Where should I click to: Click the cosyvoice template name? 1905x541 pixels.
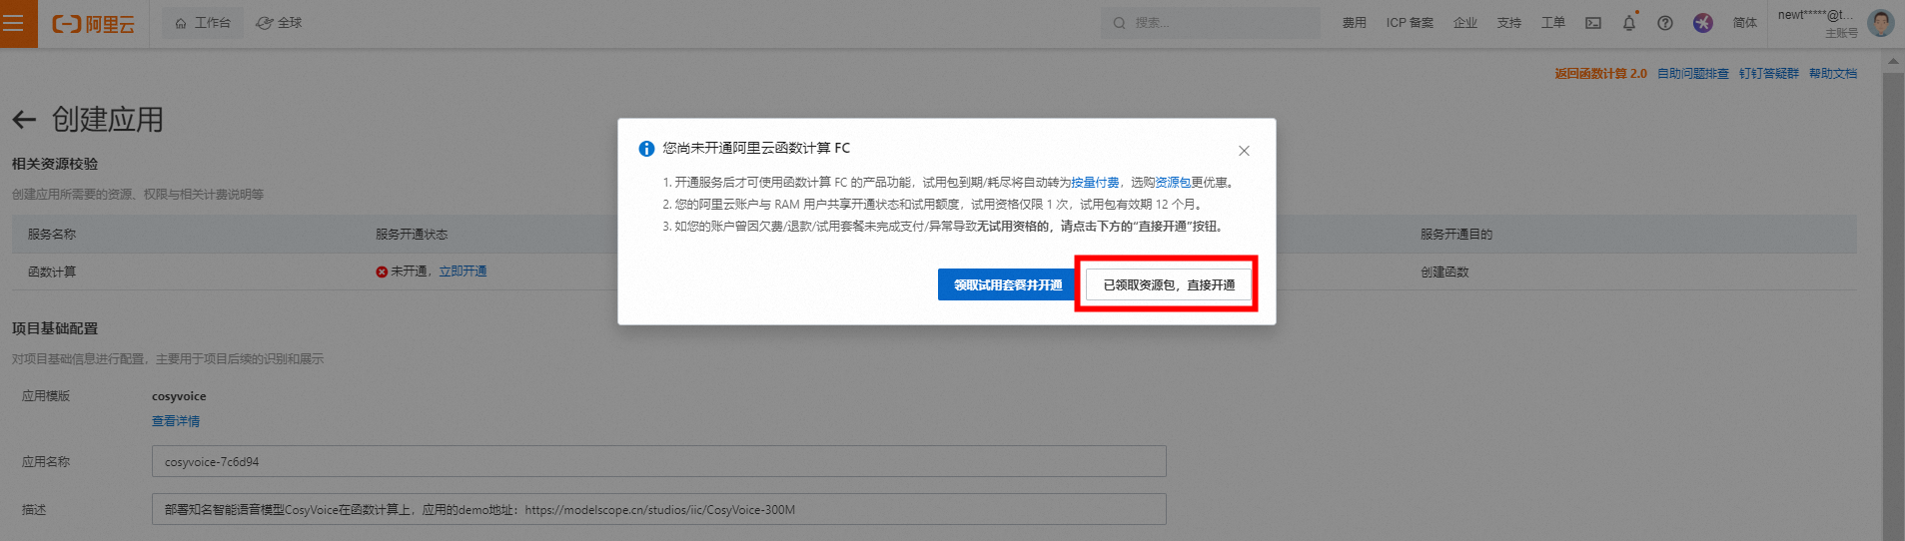click(179, 396)
